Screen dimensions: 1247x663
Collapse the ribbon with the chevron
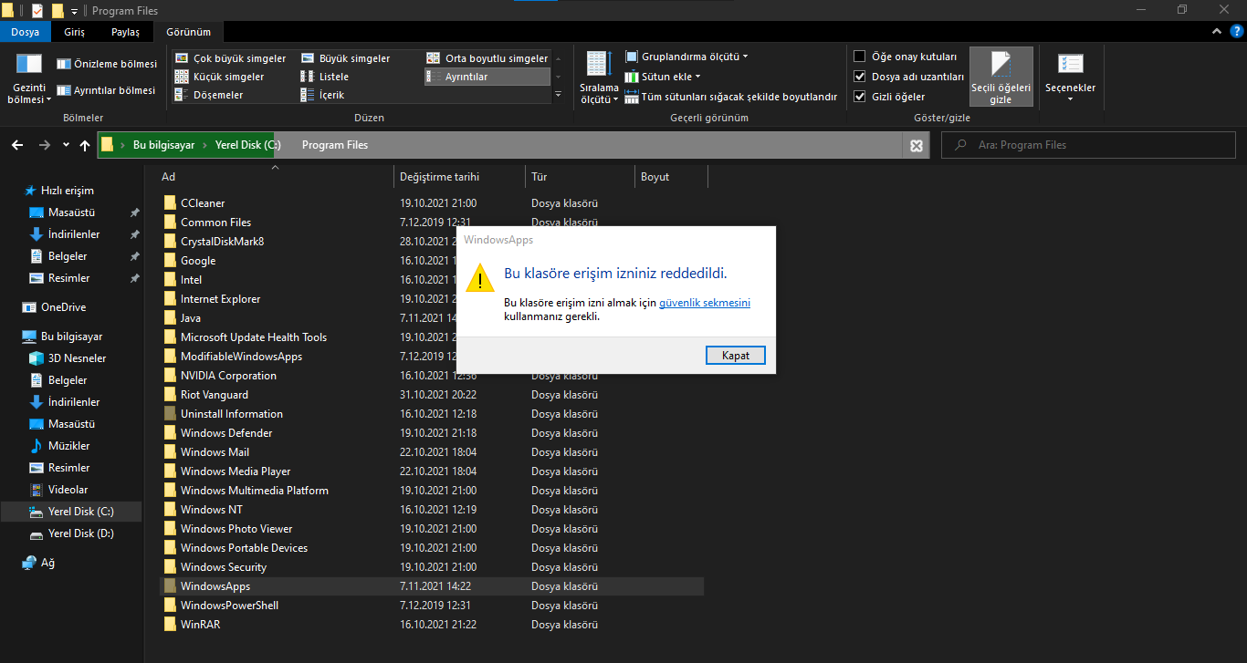(x=1216, y=32)
